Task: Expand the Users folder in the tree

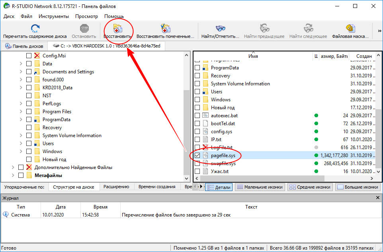Action: pyautogui.click(x=21, y=144)
